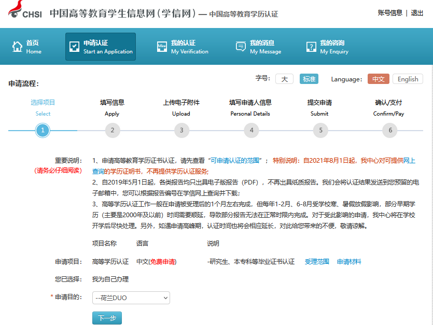Click 退出 to log out
This screenshot has width=433, height=325.
click(x=417, y=13)
